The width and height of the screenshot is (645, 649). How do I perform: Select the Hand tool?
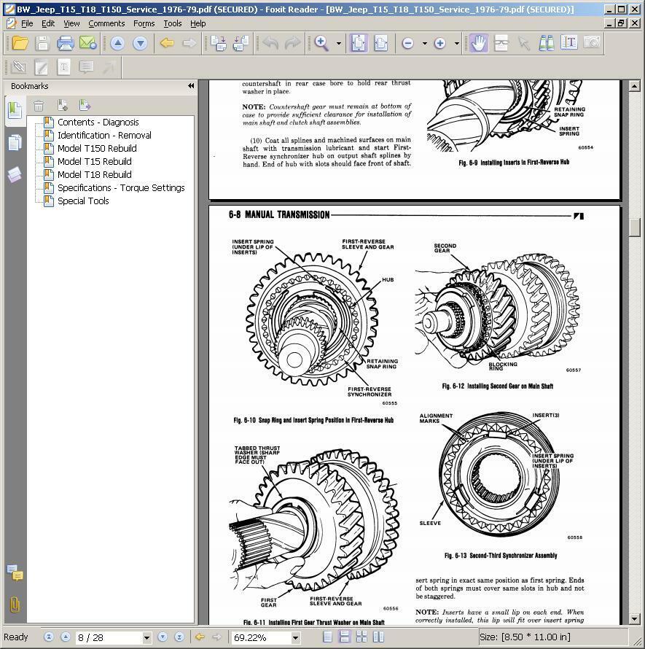coord(478,44)
